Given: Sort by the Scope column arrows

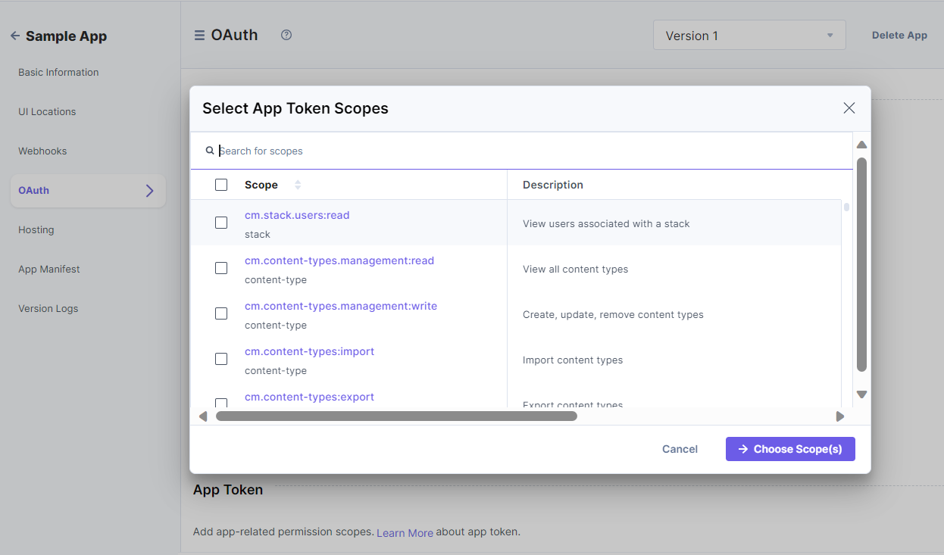Looking at the screenshot, I should click(298, 185).
